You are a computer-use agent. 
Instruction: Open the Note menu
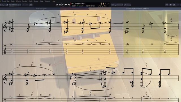pos(13,1)
